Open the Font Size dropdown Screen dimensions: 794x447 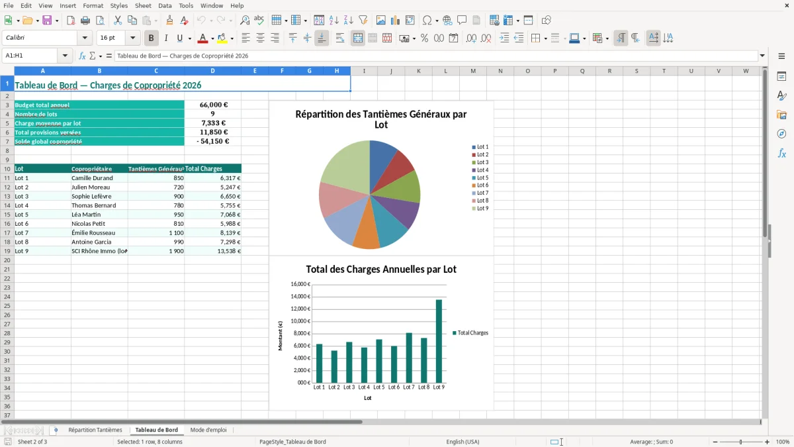132,38
